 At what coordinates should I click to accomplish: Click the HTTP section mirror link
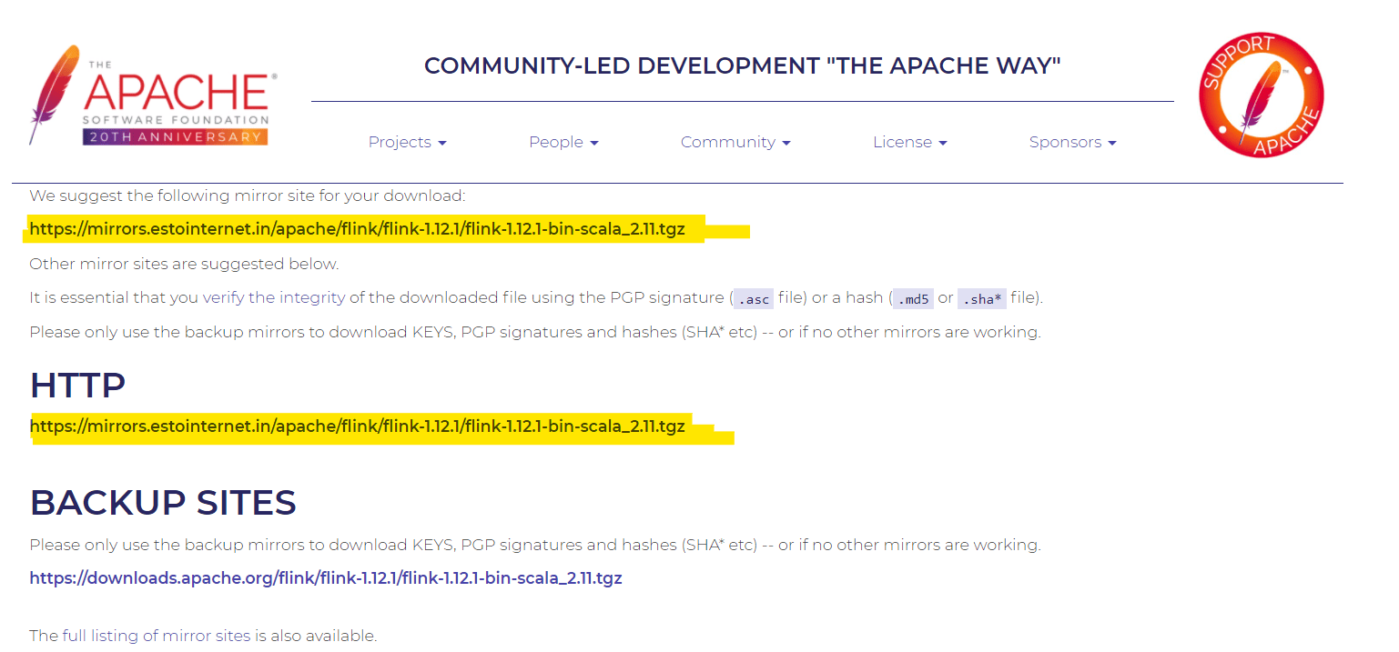click(357, 426)
